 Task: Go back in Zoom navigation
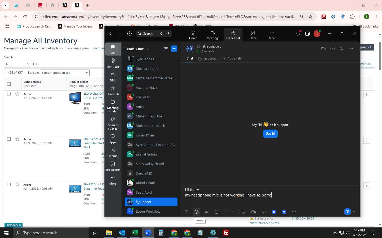coord(110,34)
